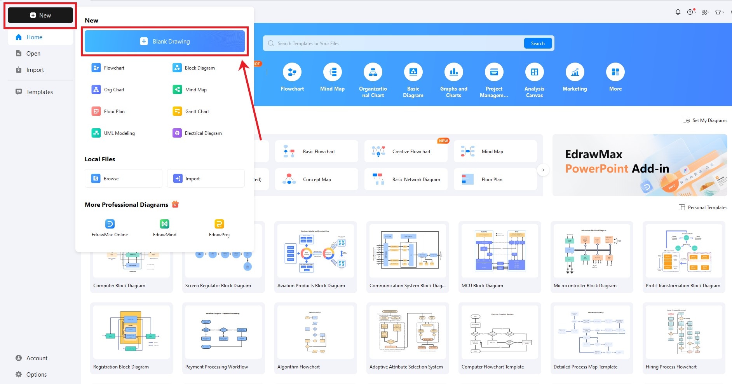Open the notifications bell
Image resolution: width=732 pixels, height=384 pixels.
678,12
